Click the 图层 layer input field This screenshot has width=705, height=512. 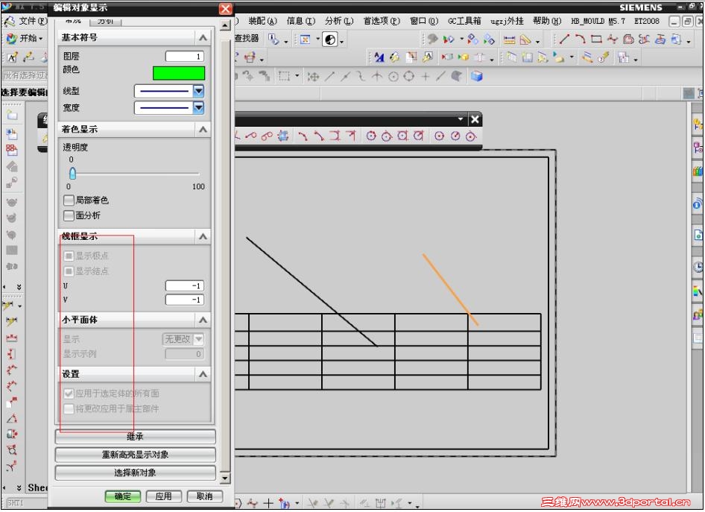point(185,56)
